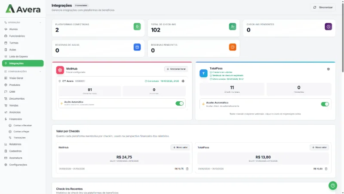
Task: Click the purple pending check-ins clock icon
Action: (328, 27)
